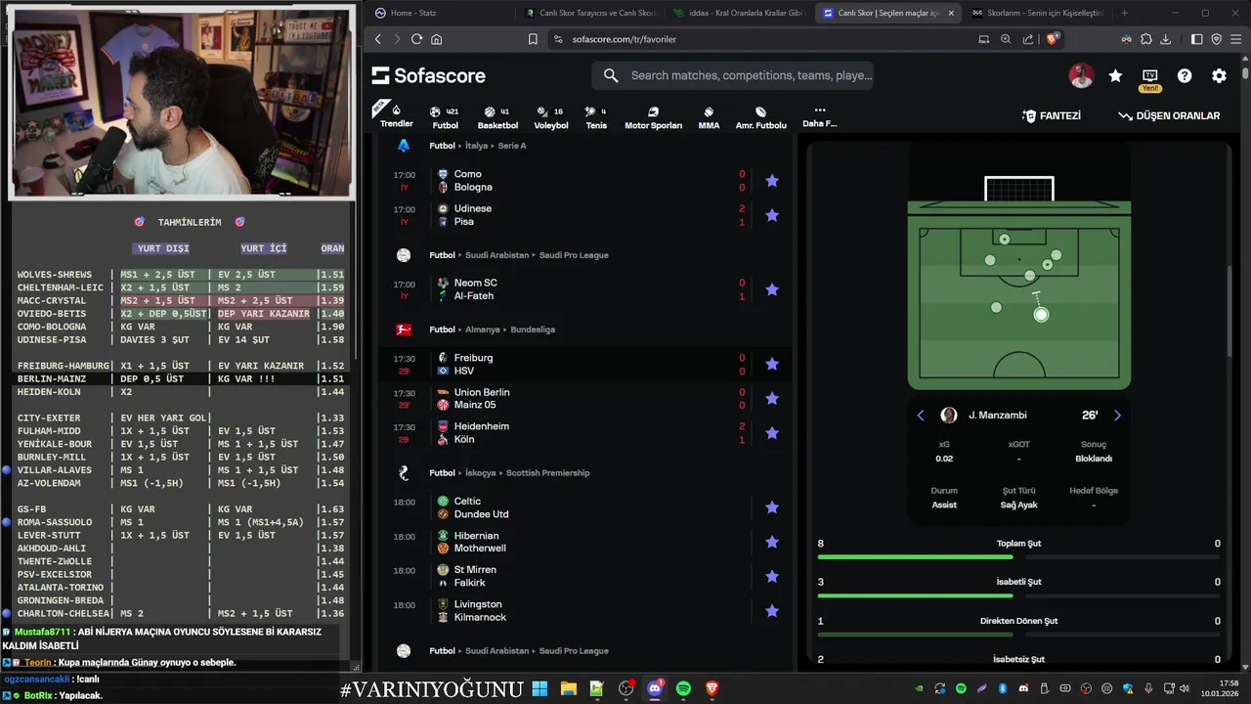Open the FANTEZİ section
This screenshot has height=704, width=1251.
click(x=1052, y=115)
